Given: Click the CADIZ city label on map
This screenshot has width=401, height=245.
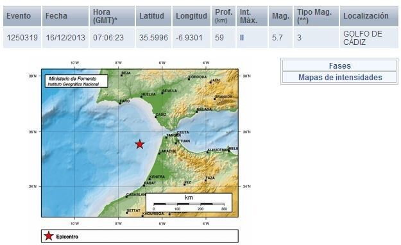Looking at the screenshot, I should pyautogui.click(x=161, y=115).
